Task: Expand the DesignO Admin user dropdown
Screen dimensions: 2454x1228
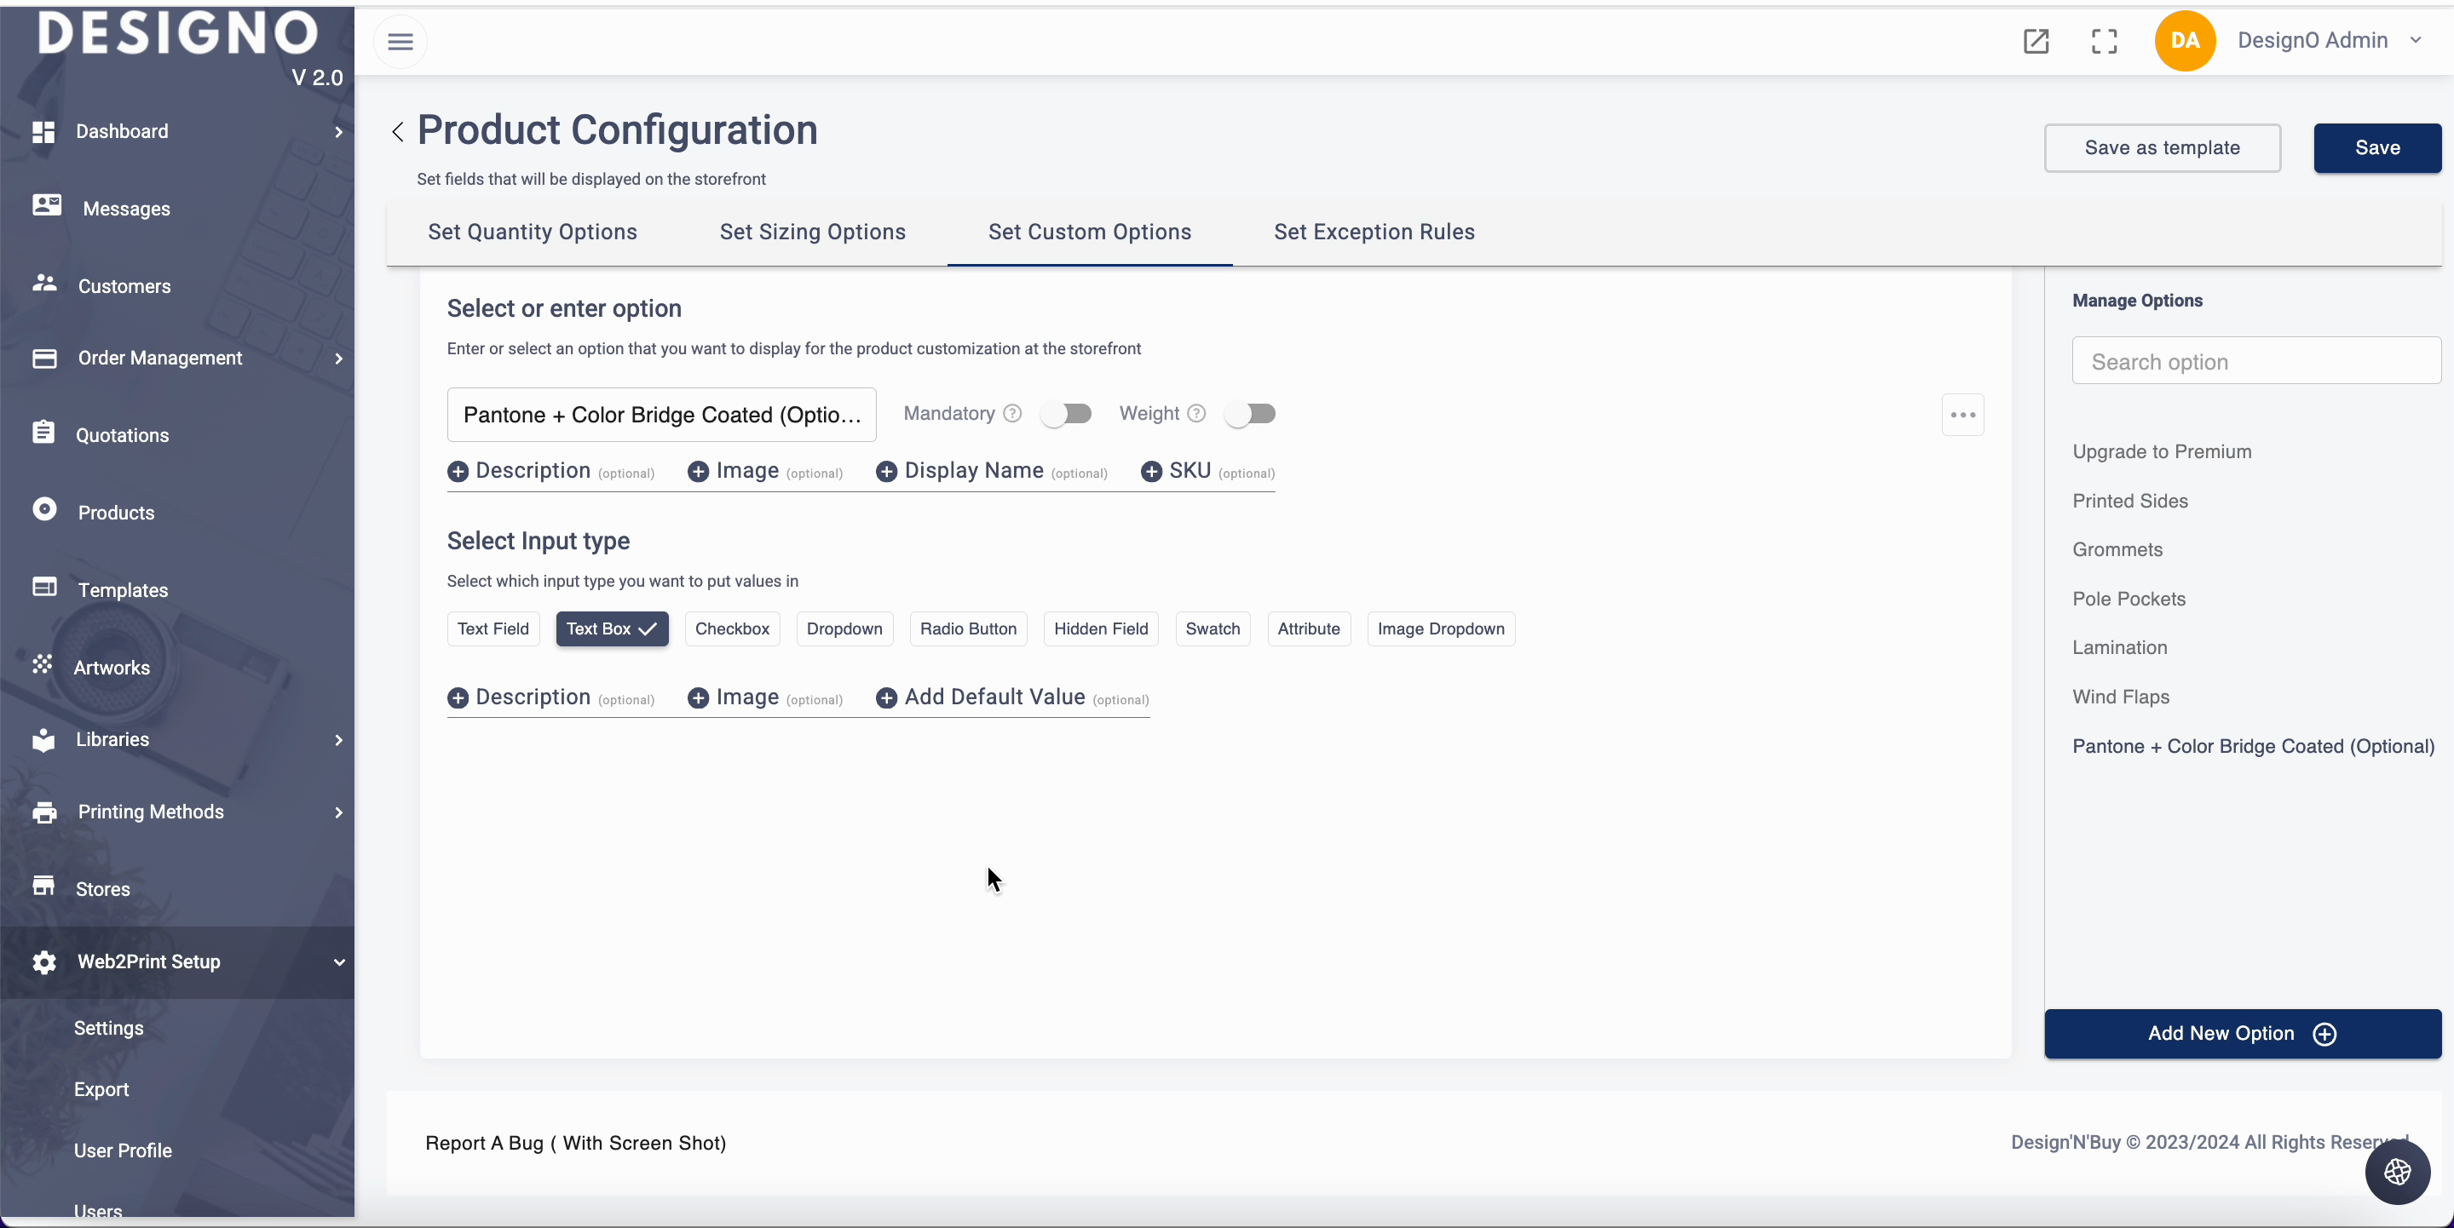Action: pos(2415,40)
